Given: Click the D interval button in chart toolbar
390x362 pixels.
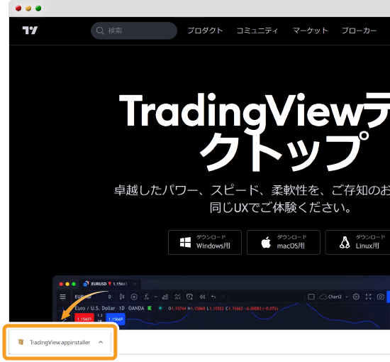Looking at the screenshot, I should coord(110,297).
